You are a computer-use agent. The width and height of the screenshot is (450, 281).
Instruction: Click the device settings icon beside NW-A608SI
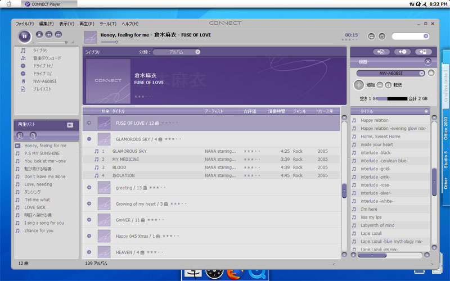[431, 73]
